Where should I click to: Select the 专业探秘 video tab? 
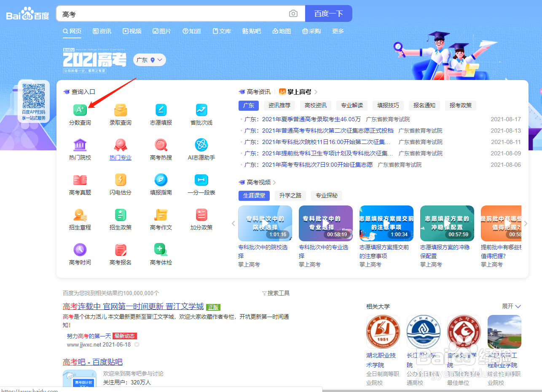(x=327, y=195)
